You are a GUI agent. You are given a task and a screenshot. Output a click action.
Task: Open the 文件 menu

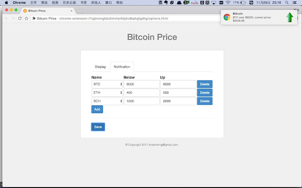point(34,2)
